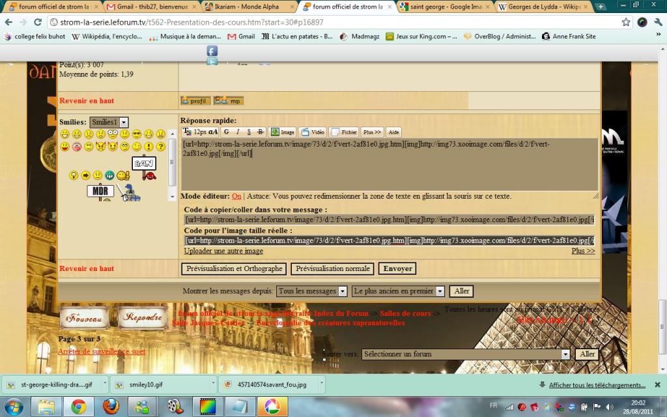
Task: Select the Code pour l'image taille réelle field
Action: pos(390,240)
